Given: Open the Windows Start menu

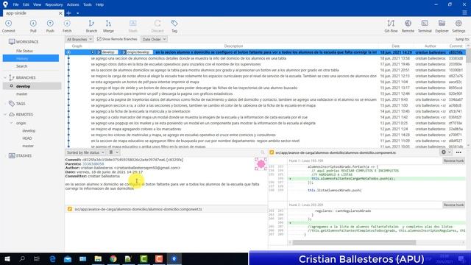Looking at the screenshot, I should pyautogui.click(x=7, y=258).
